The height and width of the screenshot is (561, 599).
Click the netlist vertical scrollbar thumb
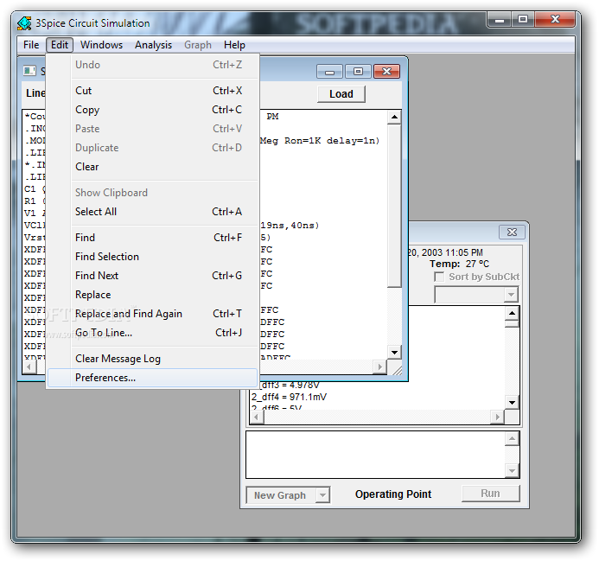(394, 206)
